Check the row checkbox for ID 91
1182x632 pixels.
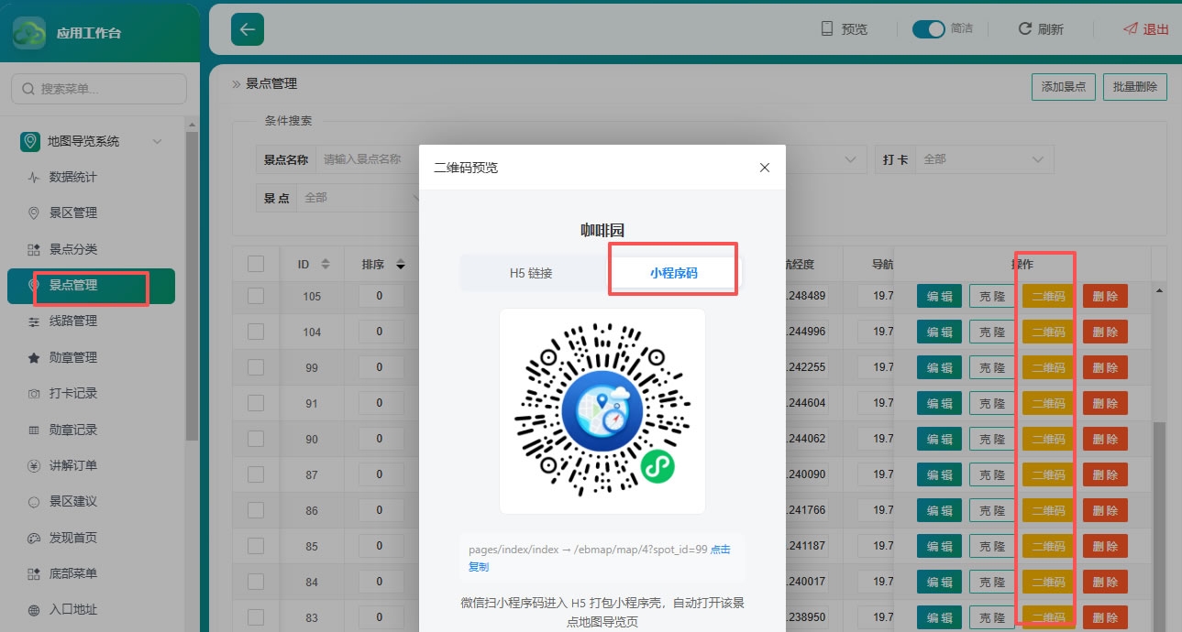[256, 403]
